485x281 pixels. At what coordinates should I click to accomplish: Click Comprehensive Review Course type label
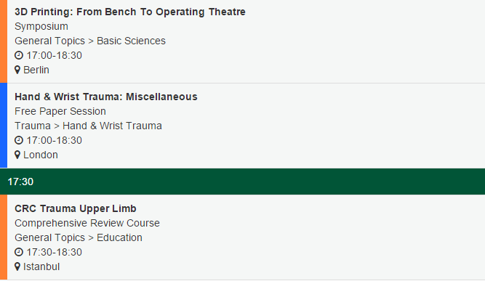point(87,223)
